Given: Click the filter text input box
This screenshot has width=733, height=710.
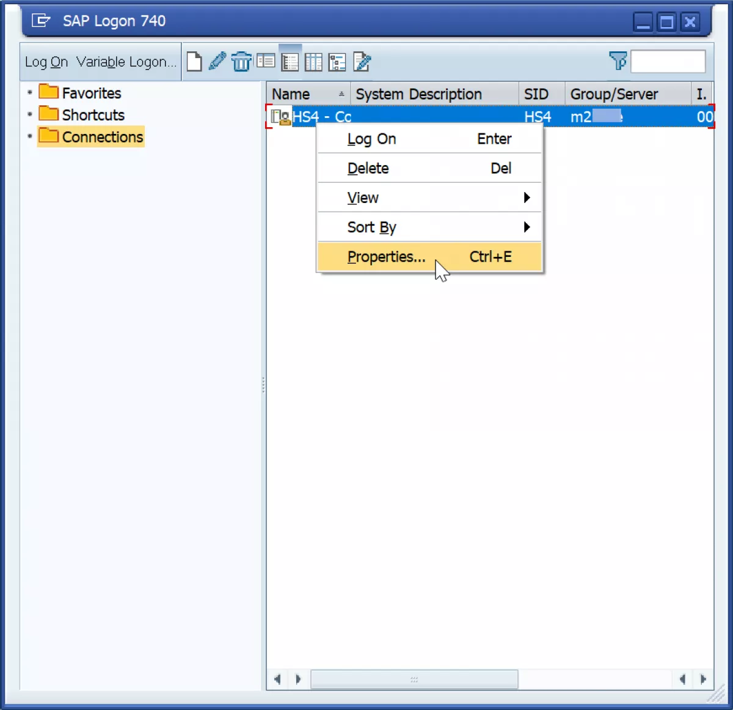Looking at the screenshot, I should pyautogui.click(x=668, y=61).
